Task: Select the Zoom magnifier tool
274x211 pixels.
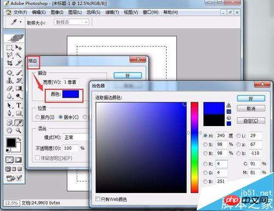Action: coord(18,130)
